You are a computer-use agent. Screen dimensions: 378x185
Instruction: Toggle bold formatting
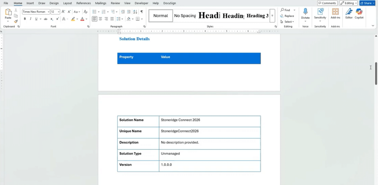tap(25, 19)
